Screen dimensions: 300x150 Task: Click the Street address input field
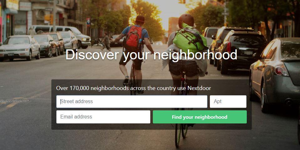pos(132,102)
